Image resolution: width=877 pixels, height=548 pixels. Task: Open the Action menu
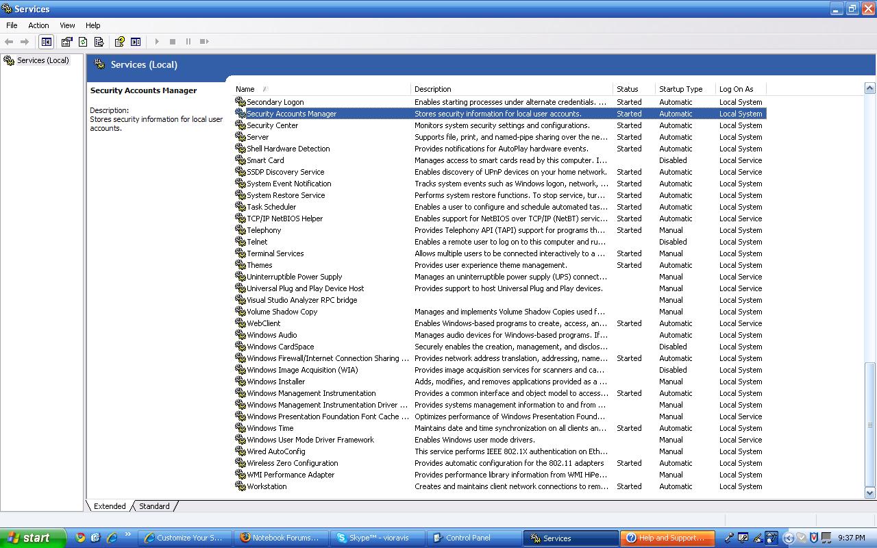coord(38,25)
